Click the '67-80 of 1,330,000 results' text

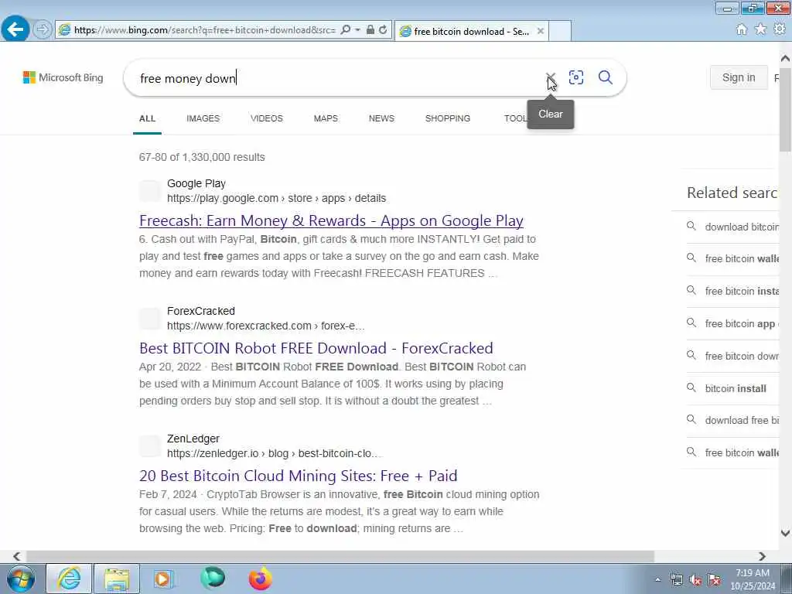coord(202,157)
